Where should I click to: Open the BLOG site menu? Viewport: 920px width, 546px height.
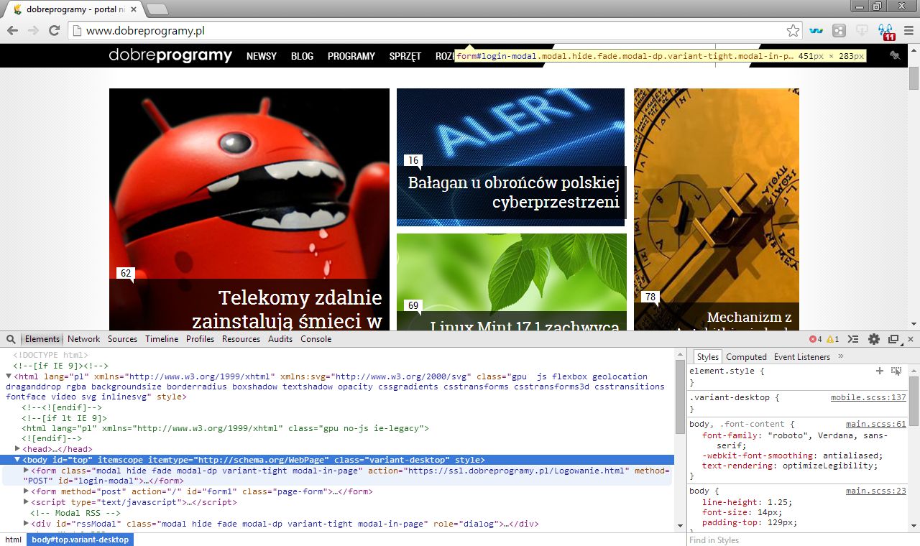(x=302, y=56)
